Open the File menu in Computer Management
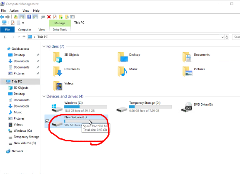 (3, 10)
